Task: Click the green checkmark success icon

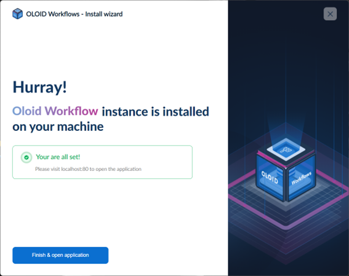Action: (x=26, y=157)
